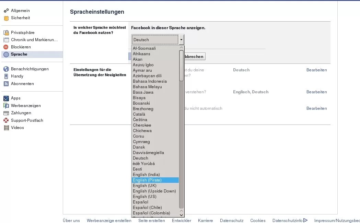Click the Abbrechen button

(x=194, y=57)
